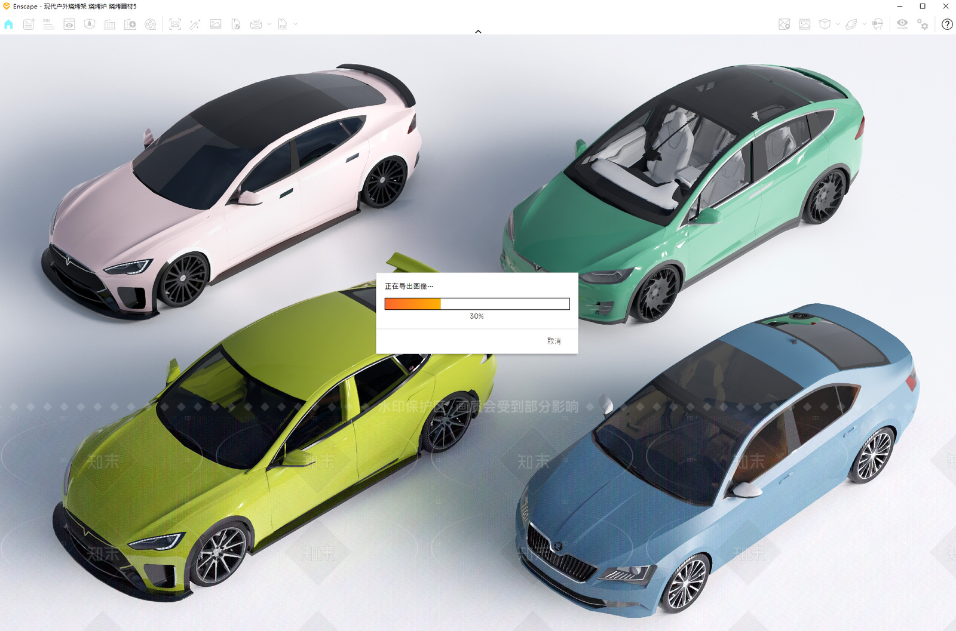
Task: Click the 取消 cancel button
Action: click(x=554, y=341)
